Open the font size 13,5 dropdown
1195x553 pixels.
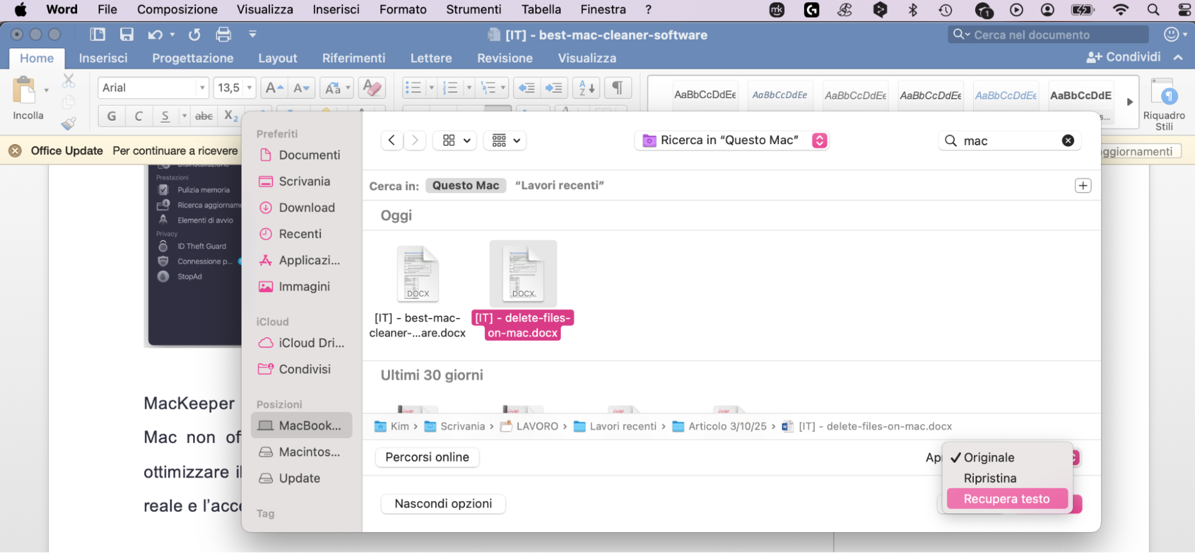(x=249, y=88)
